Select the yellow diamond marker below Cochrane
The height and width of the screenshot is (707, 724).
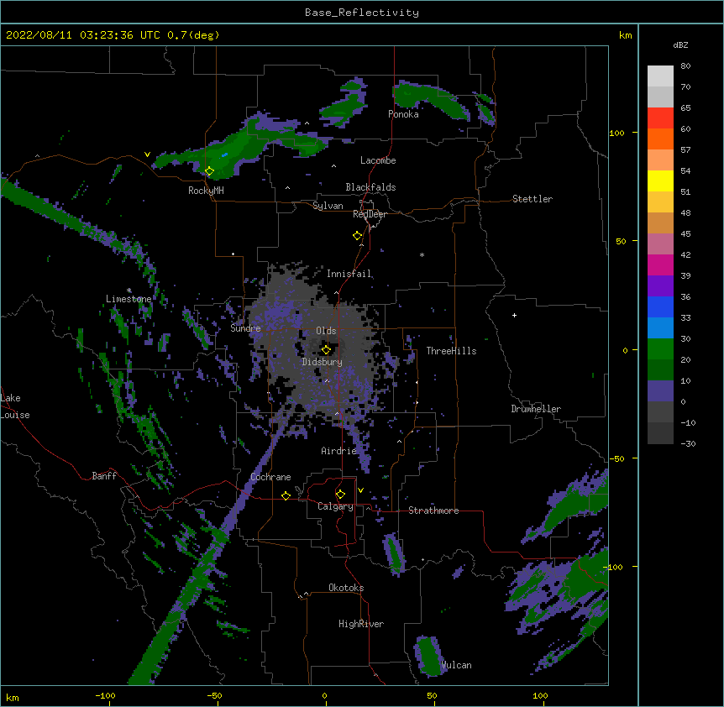286,495
